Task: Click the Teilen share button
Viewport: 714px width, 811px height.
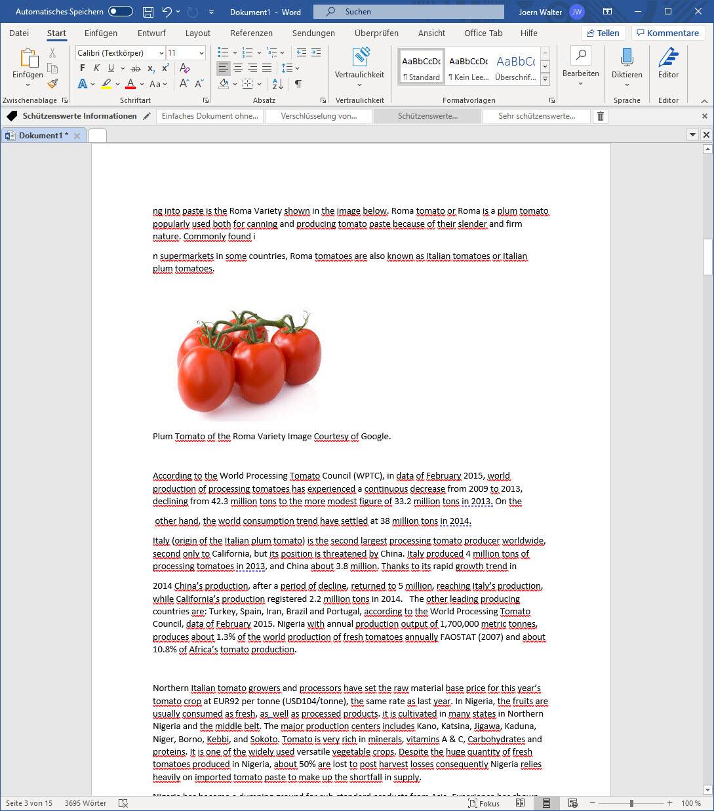Action: coord(603,33)
